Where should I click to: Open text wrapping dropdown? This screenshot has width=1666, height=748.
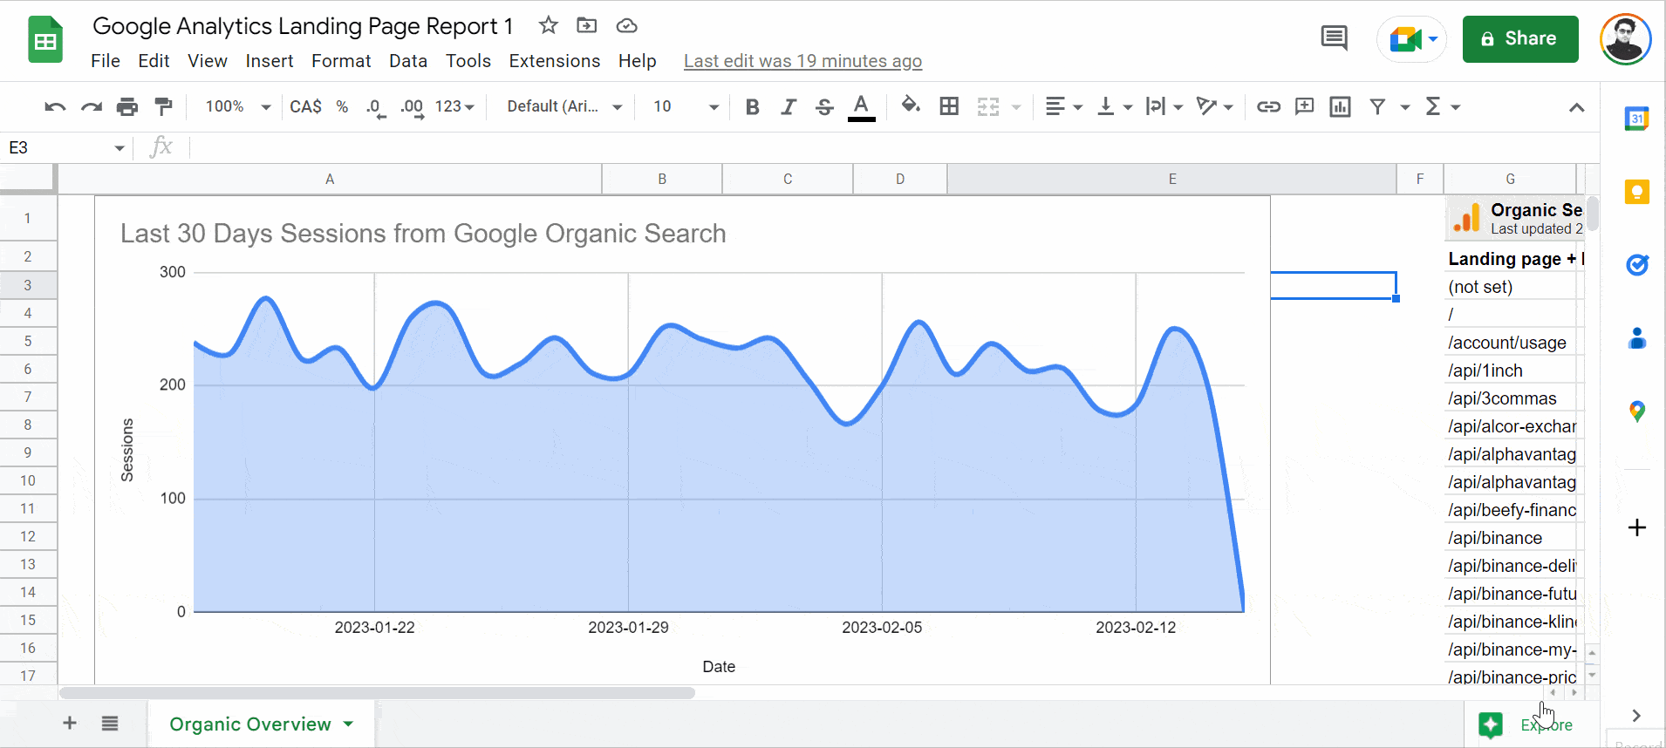[x=1164, y=106]
